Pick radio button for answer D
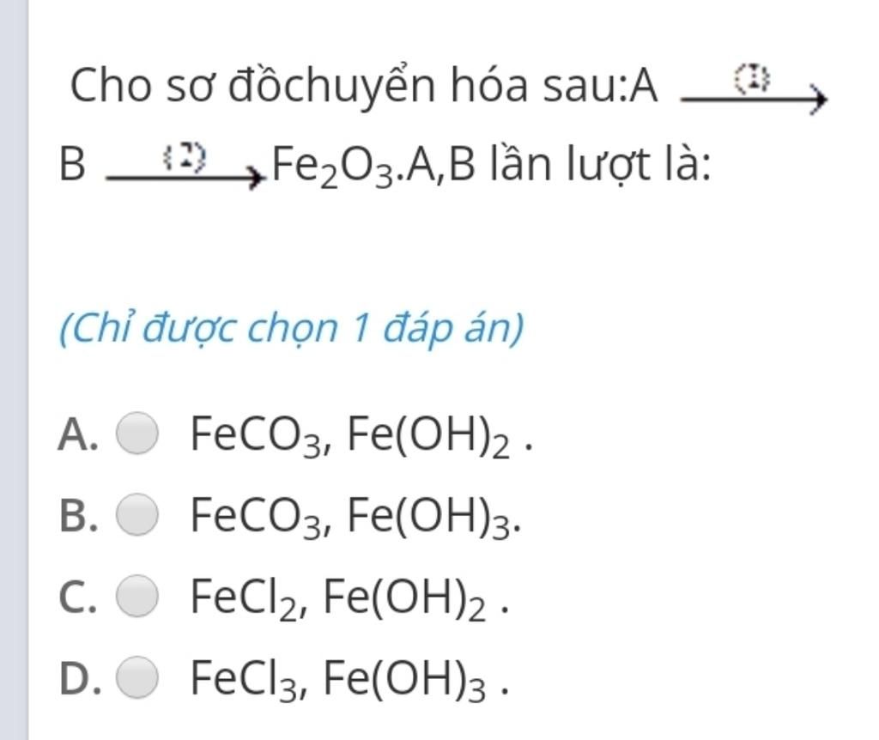The width and height of the screenshot is (879, 740). pos(136,676)
